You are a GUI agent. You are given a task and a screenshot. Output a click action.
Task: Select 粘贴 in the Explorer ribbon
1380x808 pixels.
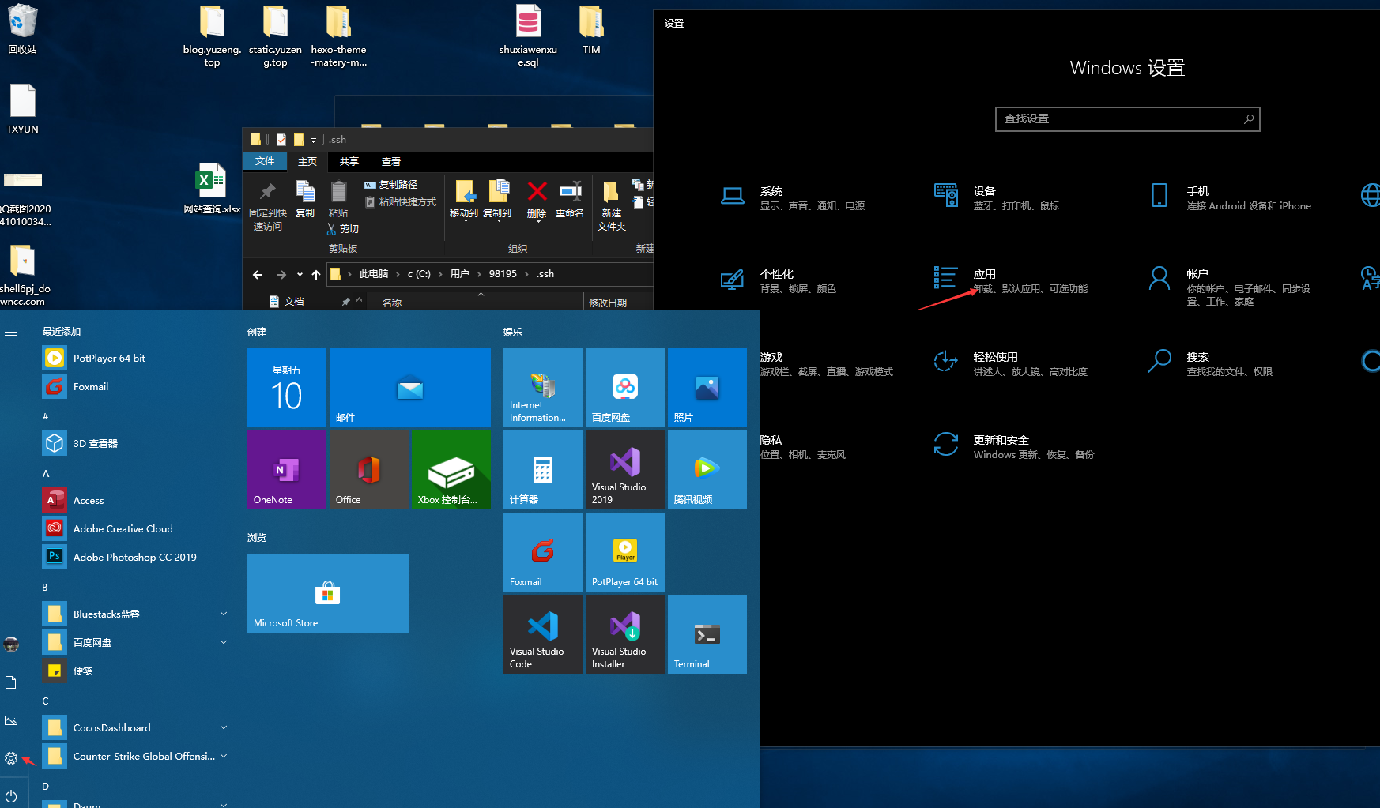pos(338,201)
